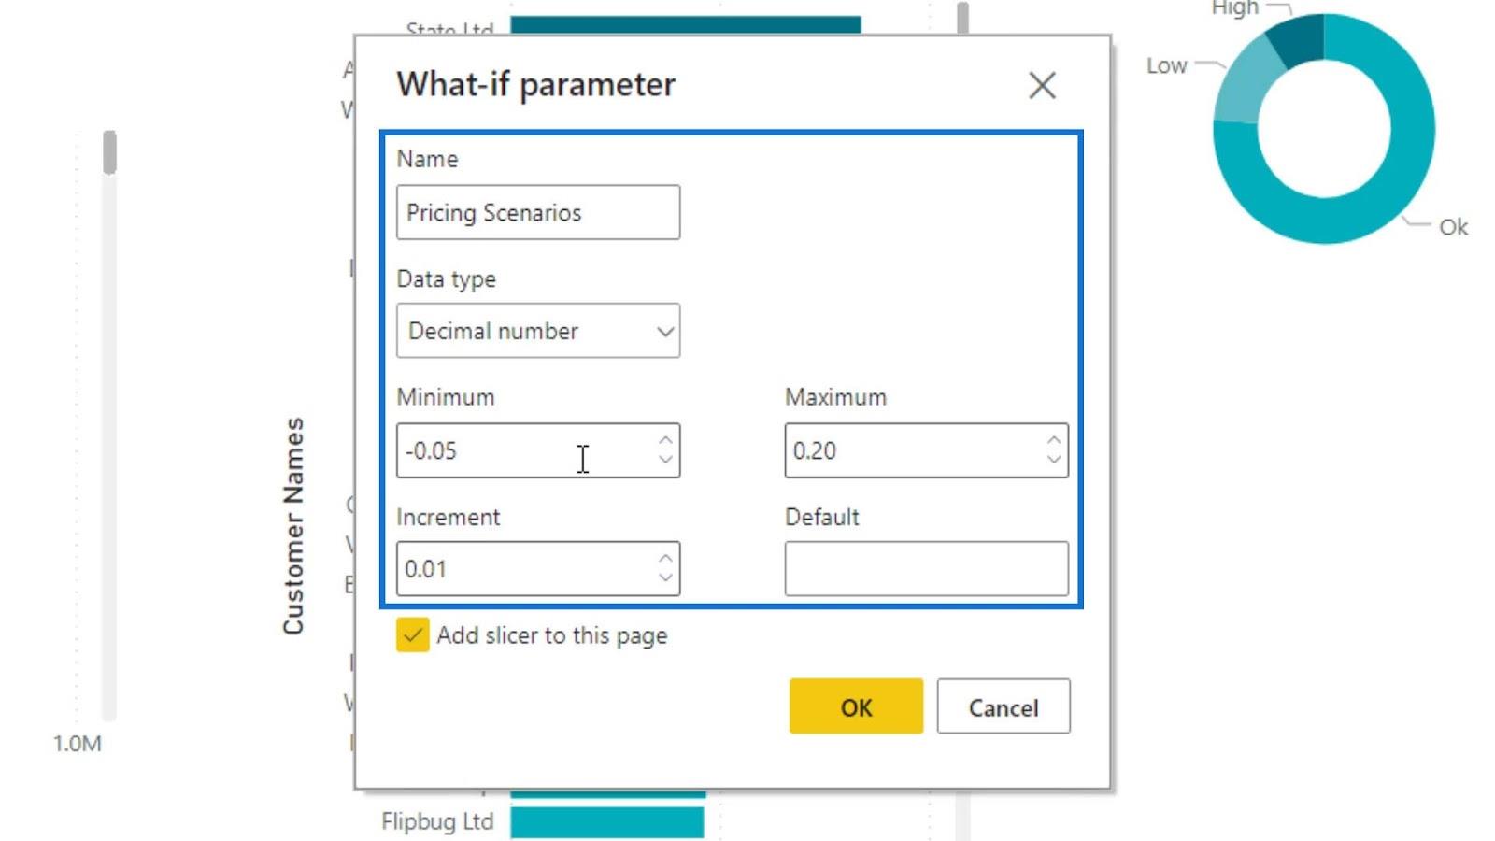Click the OK button
The height and width of the screenshot is (841, 1495).
pos(856,706)
